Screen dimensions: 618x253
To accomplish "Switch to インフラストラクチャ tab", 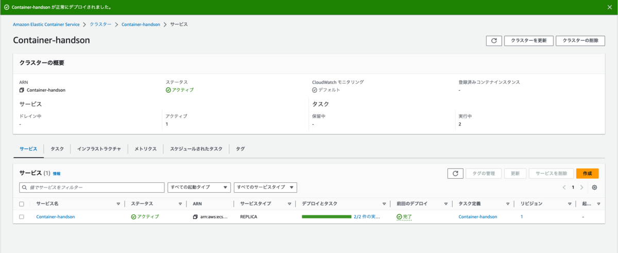I will pyautogui.click(x=99, y=148).
